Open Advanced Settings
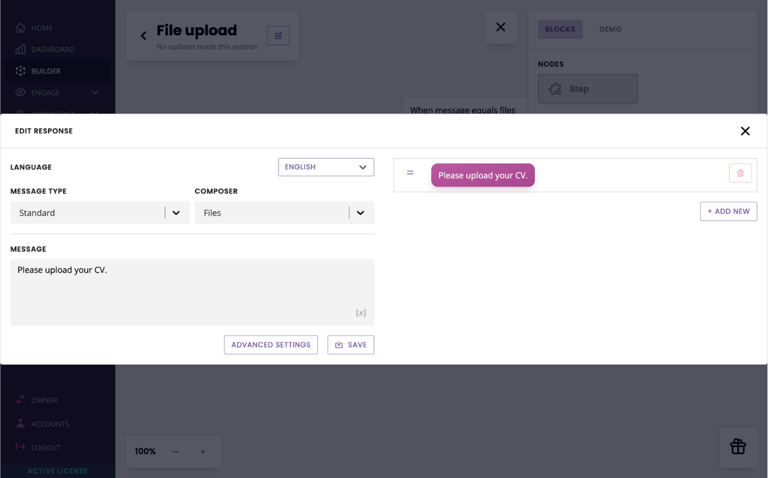This screenshot has width=768, height=478. click(271, 345)
